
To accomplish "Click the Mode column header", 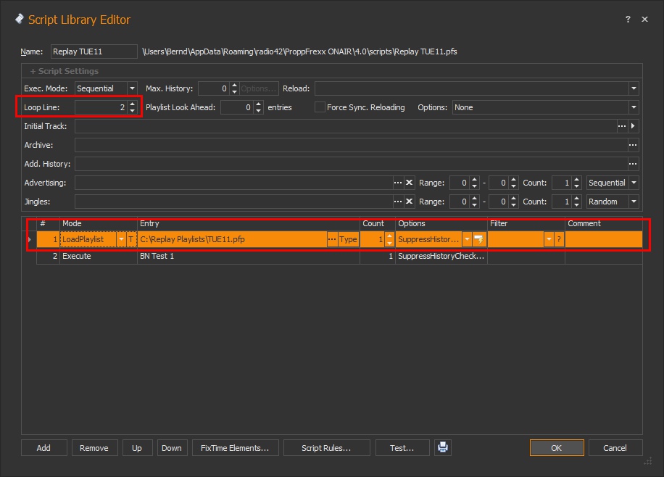I will (99, 223).
